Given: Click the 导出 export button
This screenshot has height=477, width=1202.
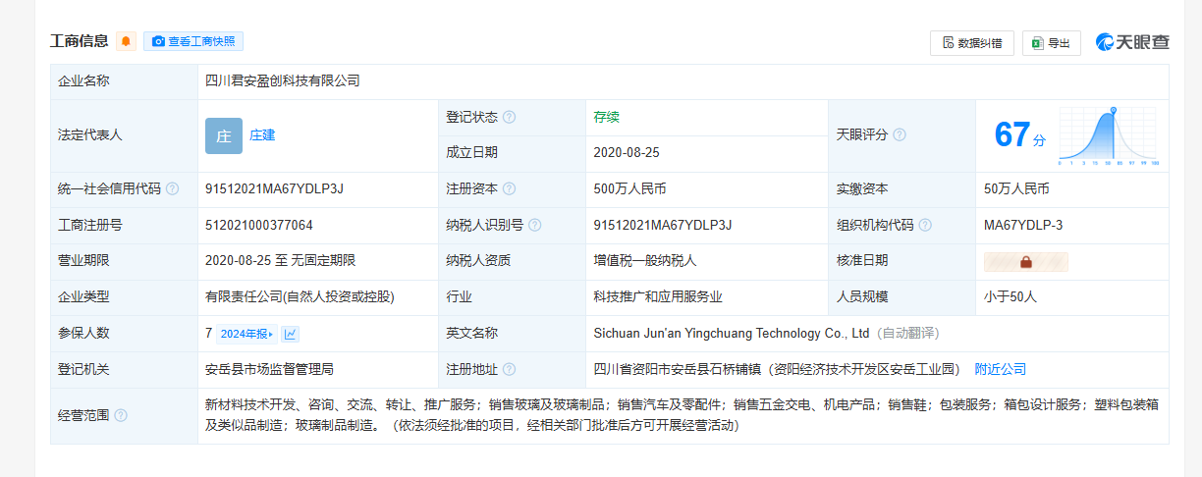Looking at the screenshot, I should [x=1052, y=43].
